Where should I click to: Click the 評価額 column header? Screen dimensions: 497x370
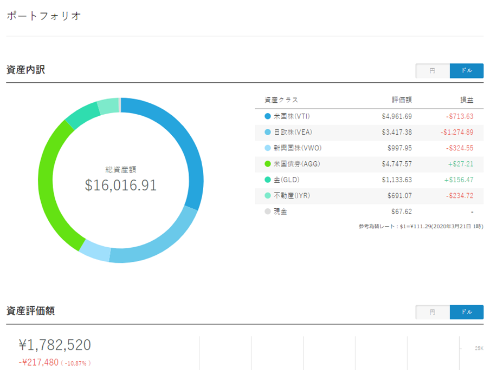402,100
